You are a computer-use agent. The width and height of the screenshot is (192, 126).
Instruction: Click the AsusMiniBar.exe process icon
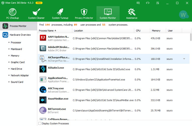coord(43,100)
